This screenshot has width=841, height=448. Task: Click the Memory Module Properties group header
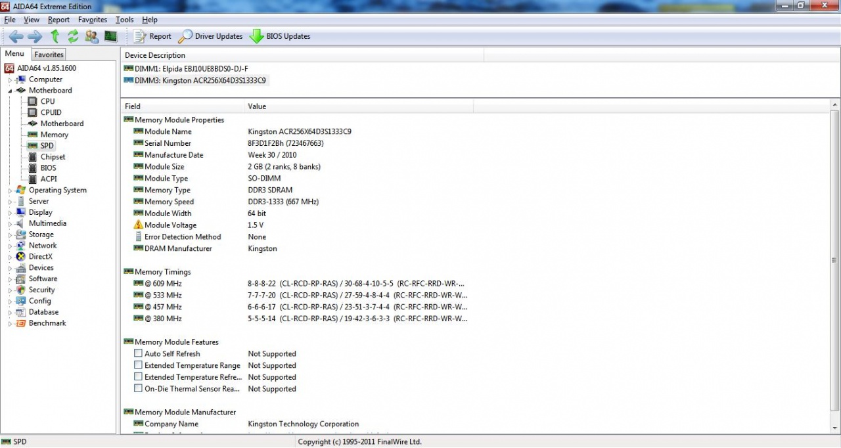click(174, 120)
